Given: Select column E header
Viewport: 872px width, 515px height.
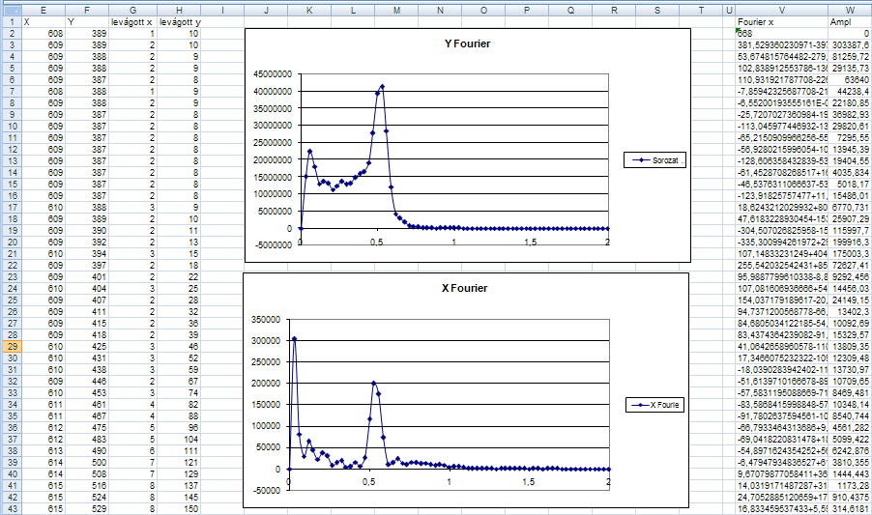Looking at the screenshot, I should point(44,10).
